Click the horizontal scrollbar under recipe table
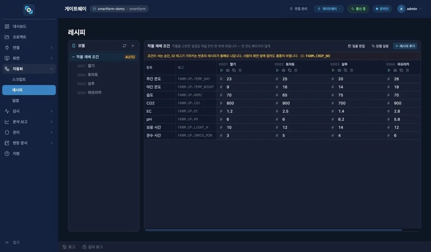Screen dimensions: 431x252 pyautogui.click(x=273, y=230)
